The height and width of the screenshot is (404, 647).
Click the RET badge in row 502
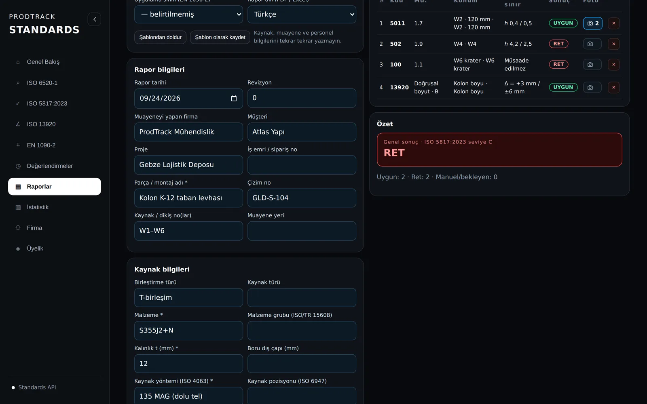[558, 44]
